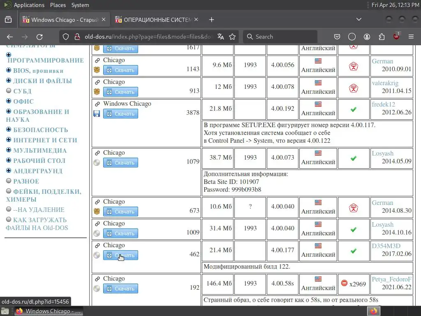The height and width of the screenshot is (316, 421).
Task: Open the tracking protection shield icon
Action: (x=66, y=37)
